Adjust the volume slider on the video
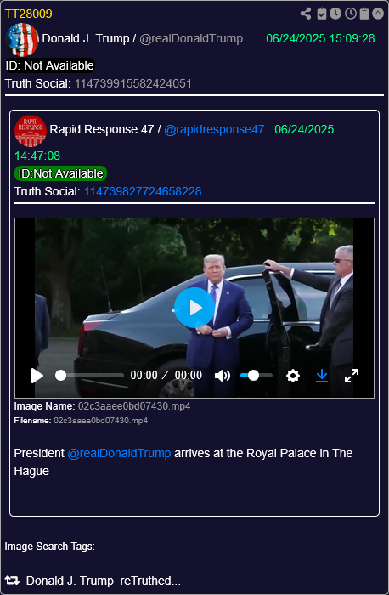 point(257,376)
